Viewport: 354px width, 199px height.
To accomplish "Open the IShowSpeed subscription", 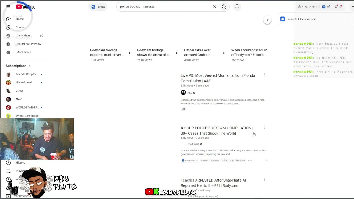I will pos(24,82).
